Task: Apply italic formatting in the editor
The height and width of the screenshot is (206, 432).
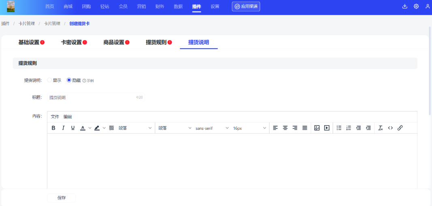Action: [63, 128]
